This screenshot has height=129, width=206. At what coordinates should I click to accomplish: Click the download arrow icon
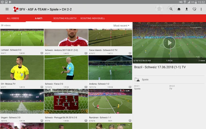tap(187, 9)
